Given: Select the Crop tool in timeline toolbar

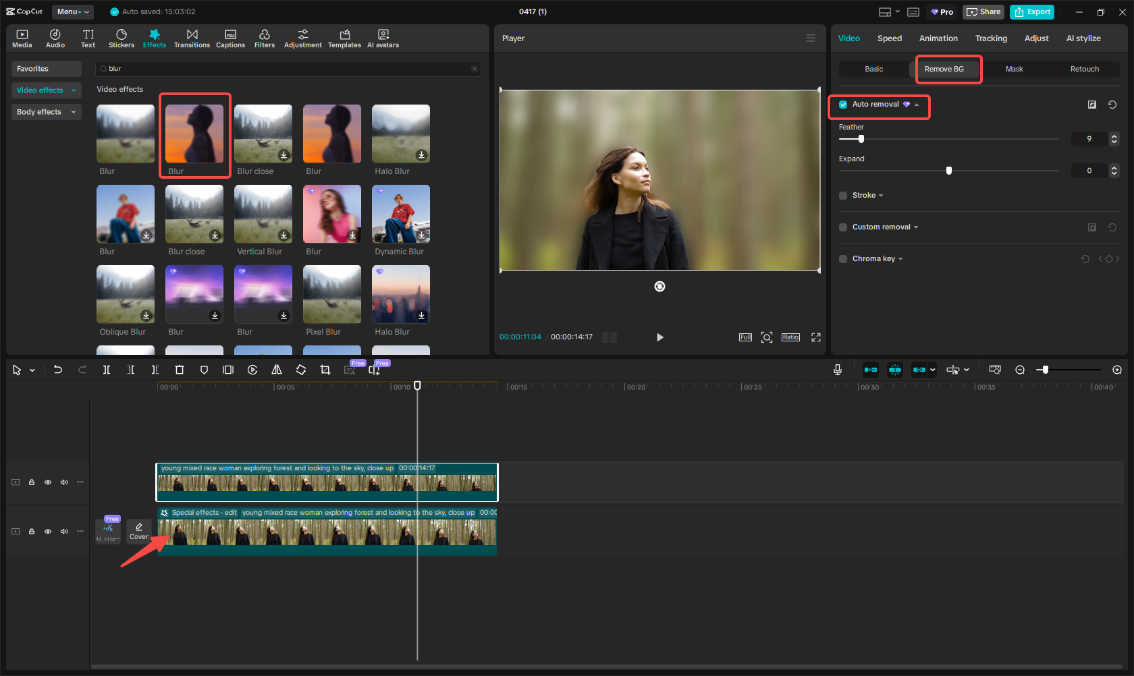Looking at the screenshot, I should (325, 370).
